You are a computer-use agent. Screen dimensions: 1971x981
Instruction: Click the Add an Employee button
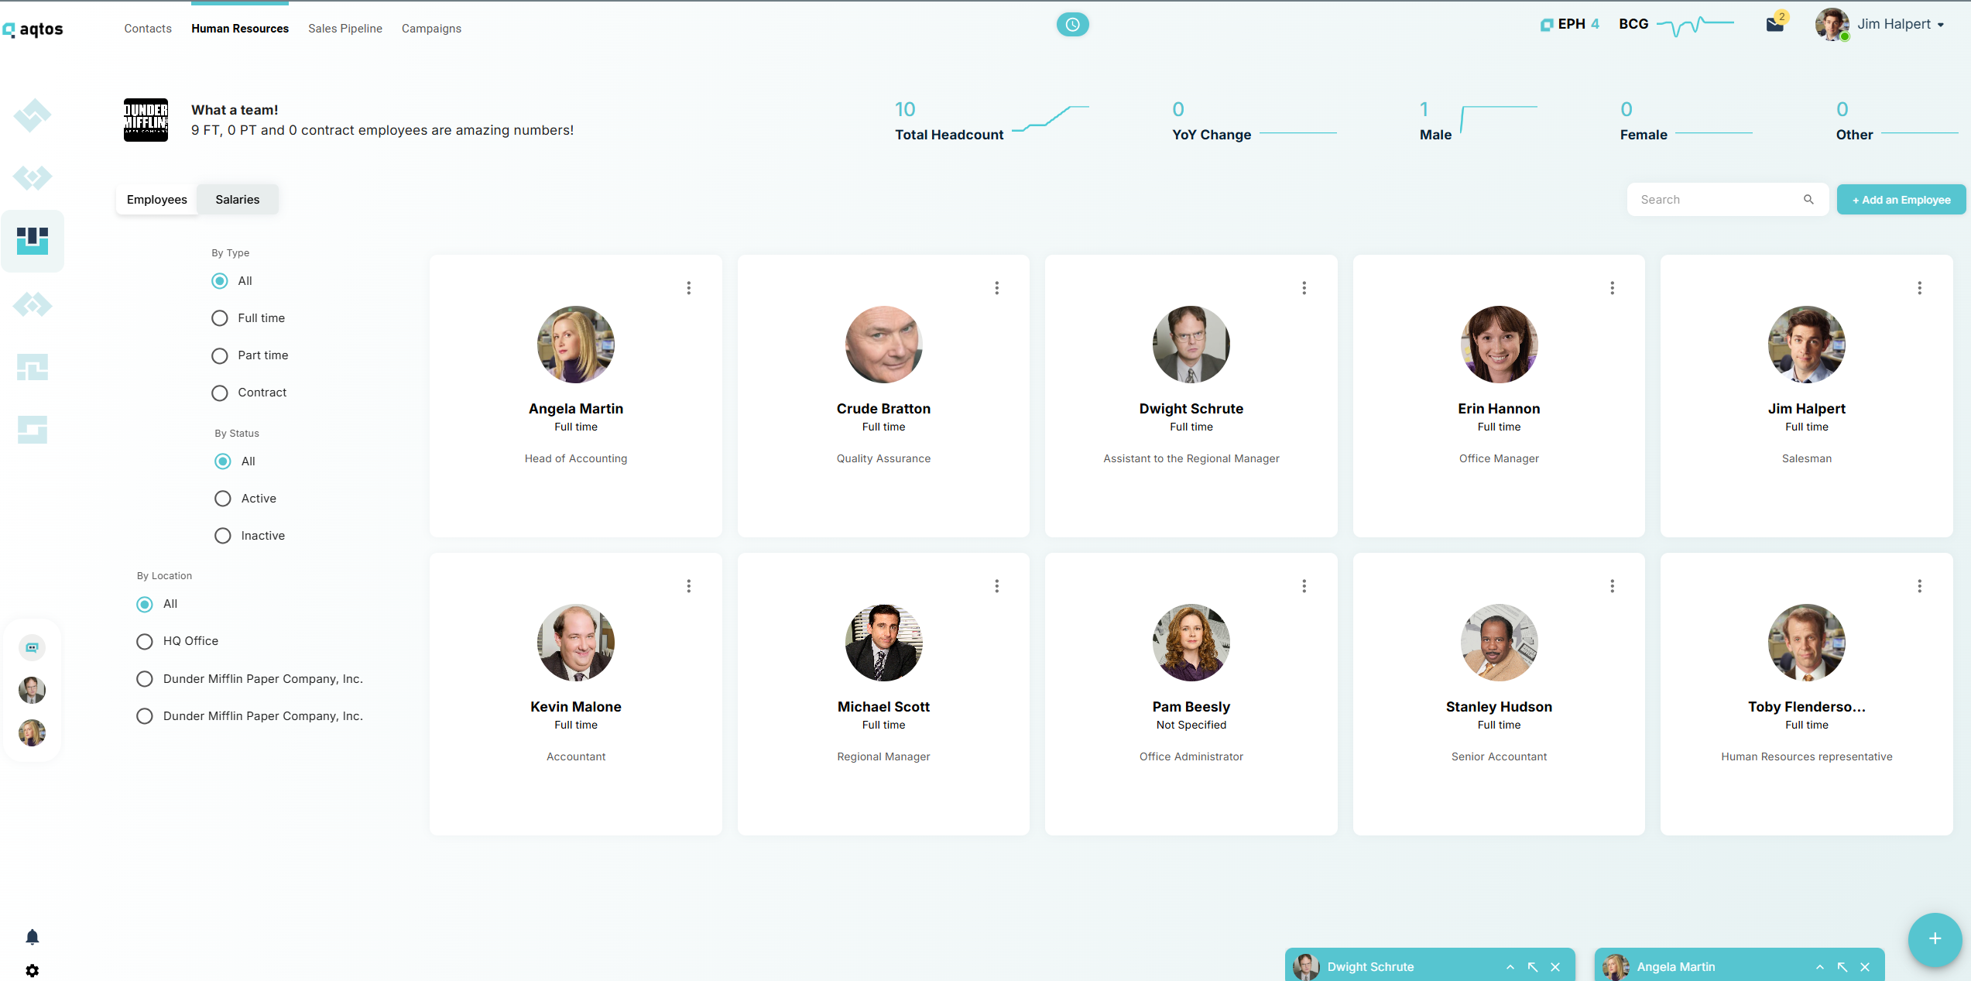(1901, 200)
